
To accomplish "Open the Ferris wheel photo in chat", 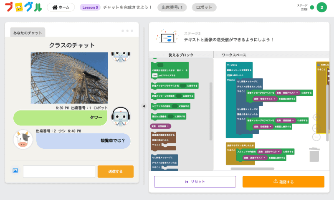I will pos(69,78).
